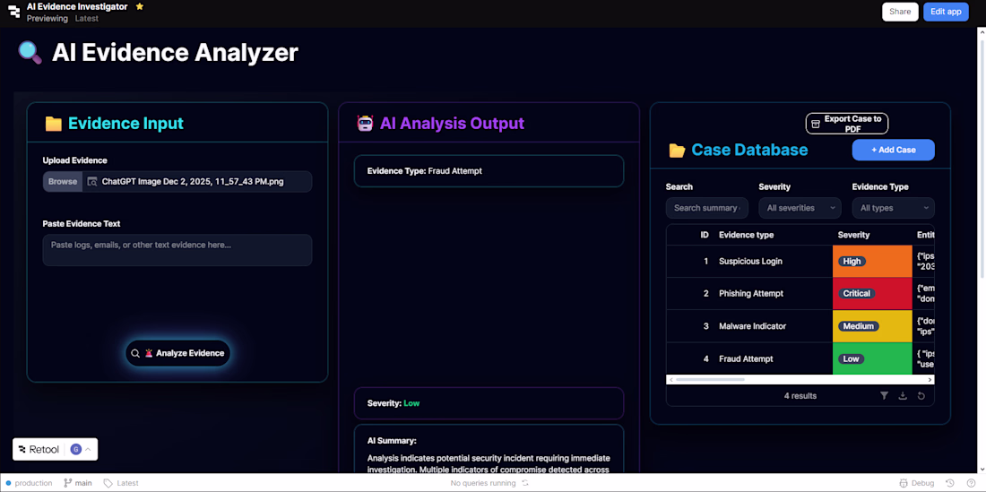Click the No queries running status text
This screenshot has height=492, width=986.
click(483, 483)
